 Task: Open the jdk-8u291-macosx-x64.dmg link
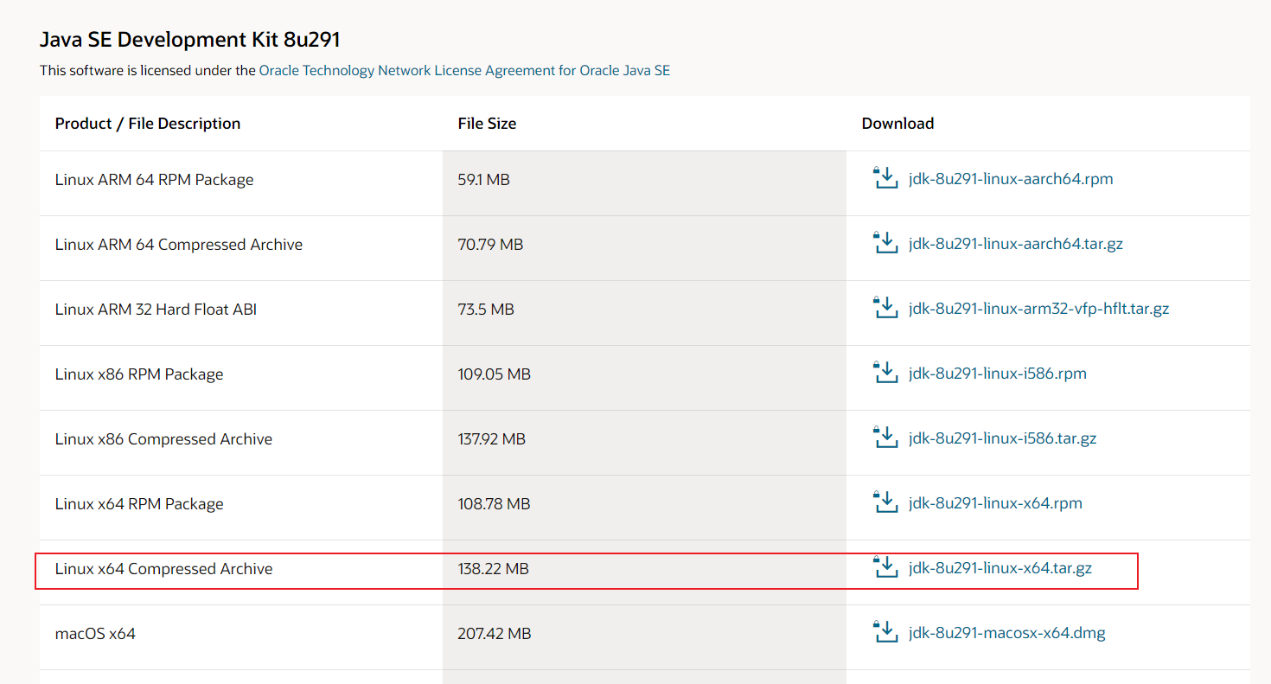pyautogui.click(x=1006, y=632)
